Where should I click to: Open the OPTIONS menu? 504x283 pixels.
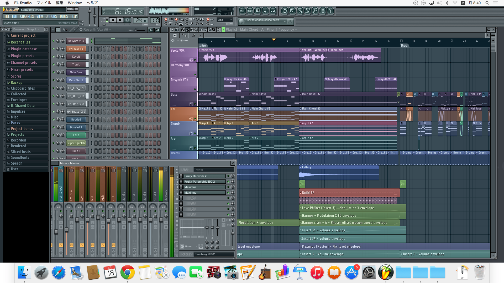pyautogui.click(x=51, y=16)
